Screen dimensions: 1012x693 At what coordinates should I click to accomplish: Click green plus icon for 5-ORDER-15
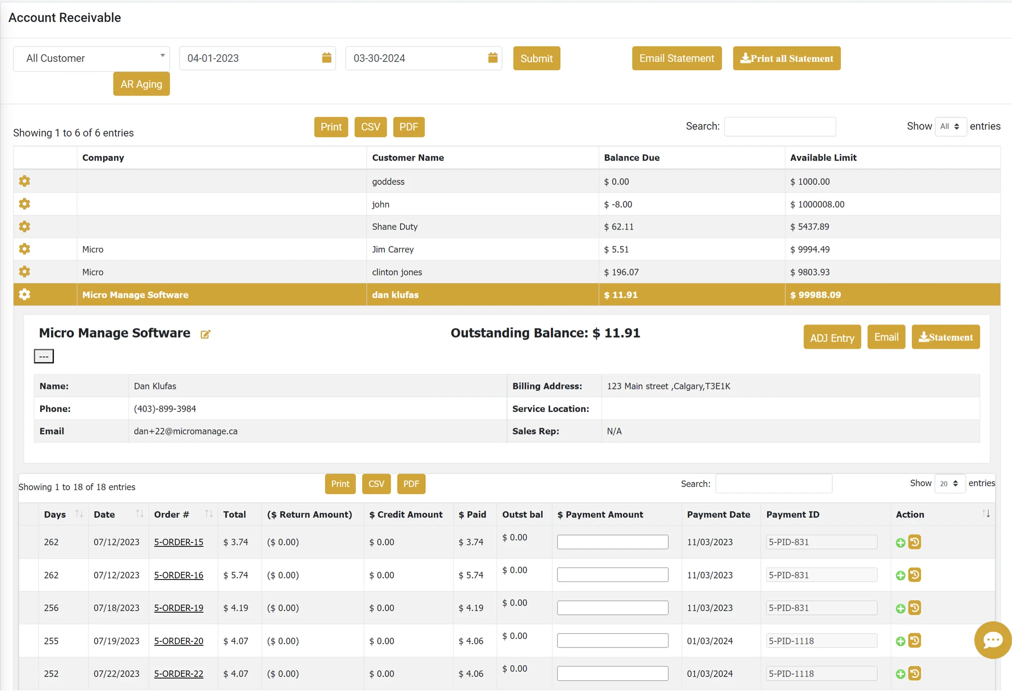[x=900, y=543]
